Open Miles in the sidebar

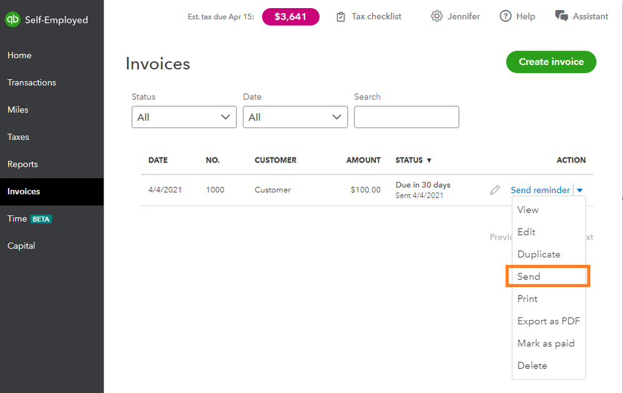(x=52, y=110)
